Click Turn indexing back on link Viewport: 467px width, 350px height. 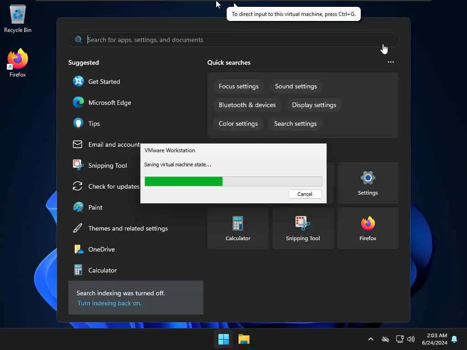click(x=109, y=303)
